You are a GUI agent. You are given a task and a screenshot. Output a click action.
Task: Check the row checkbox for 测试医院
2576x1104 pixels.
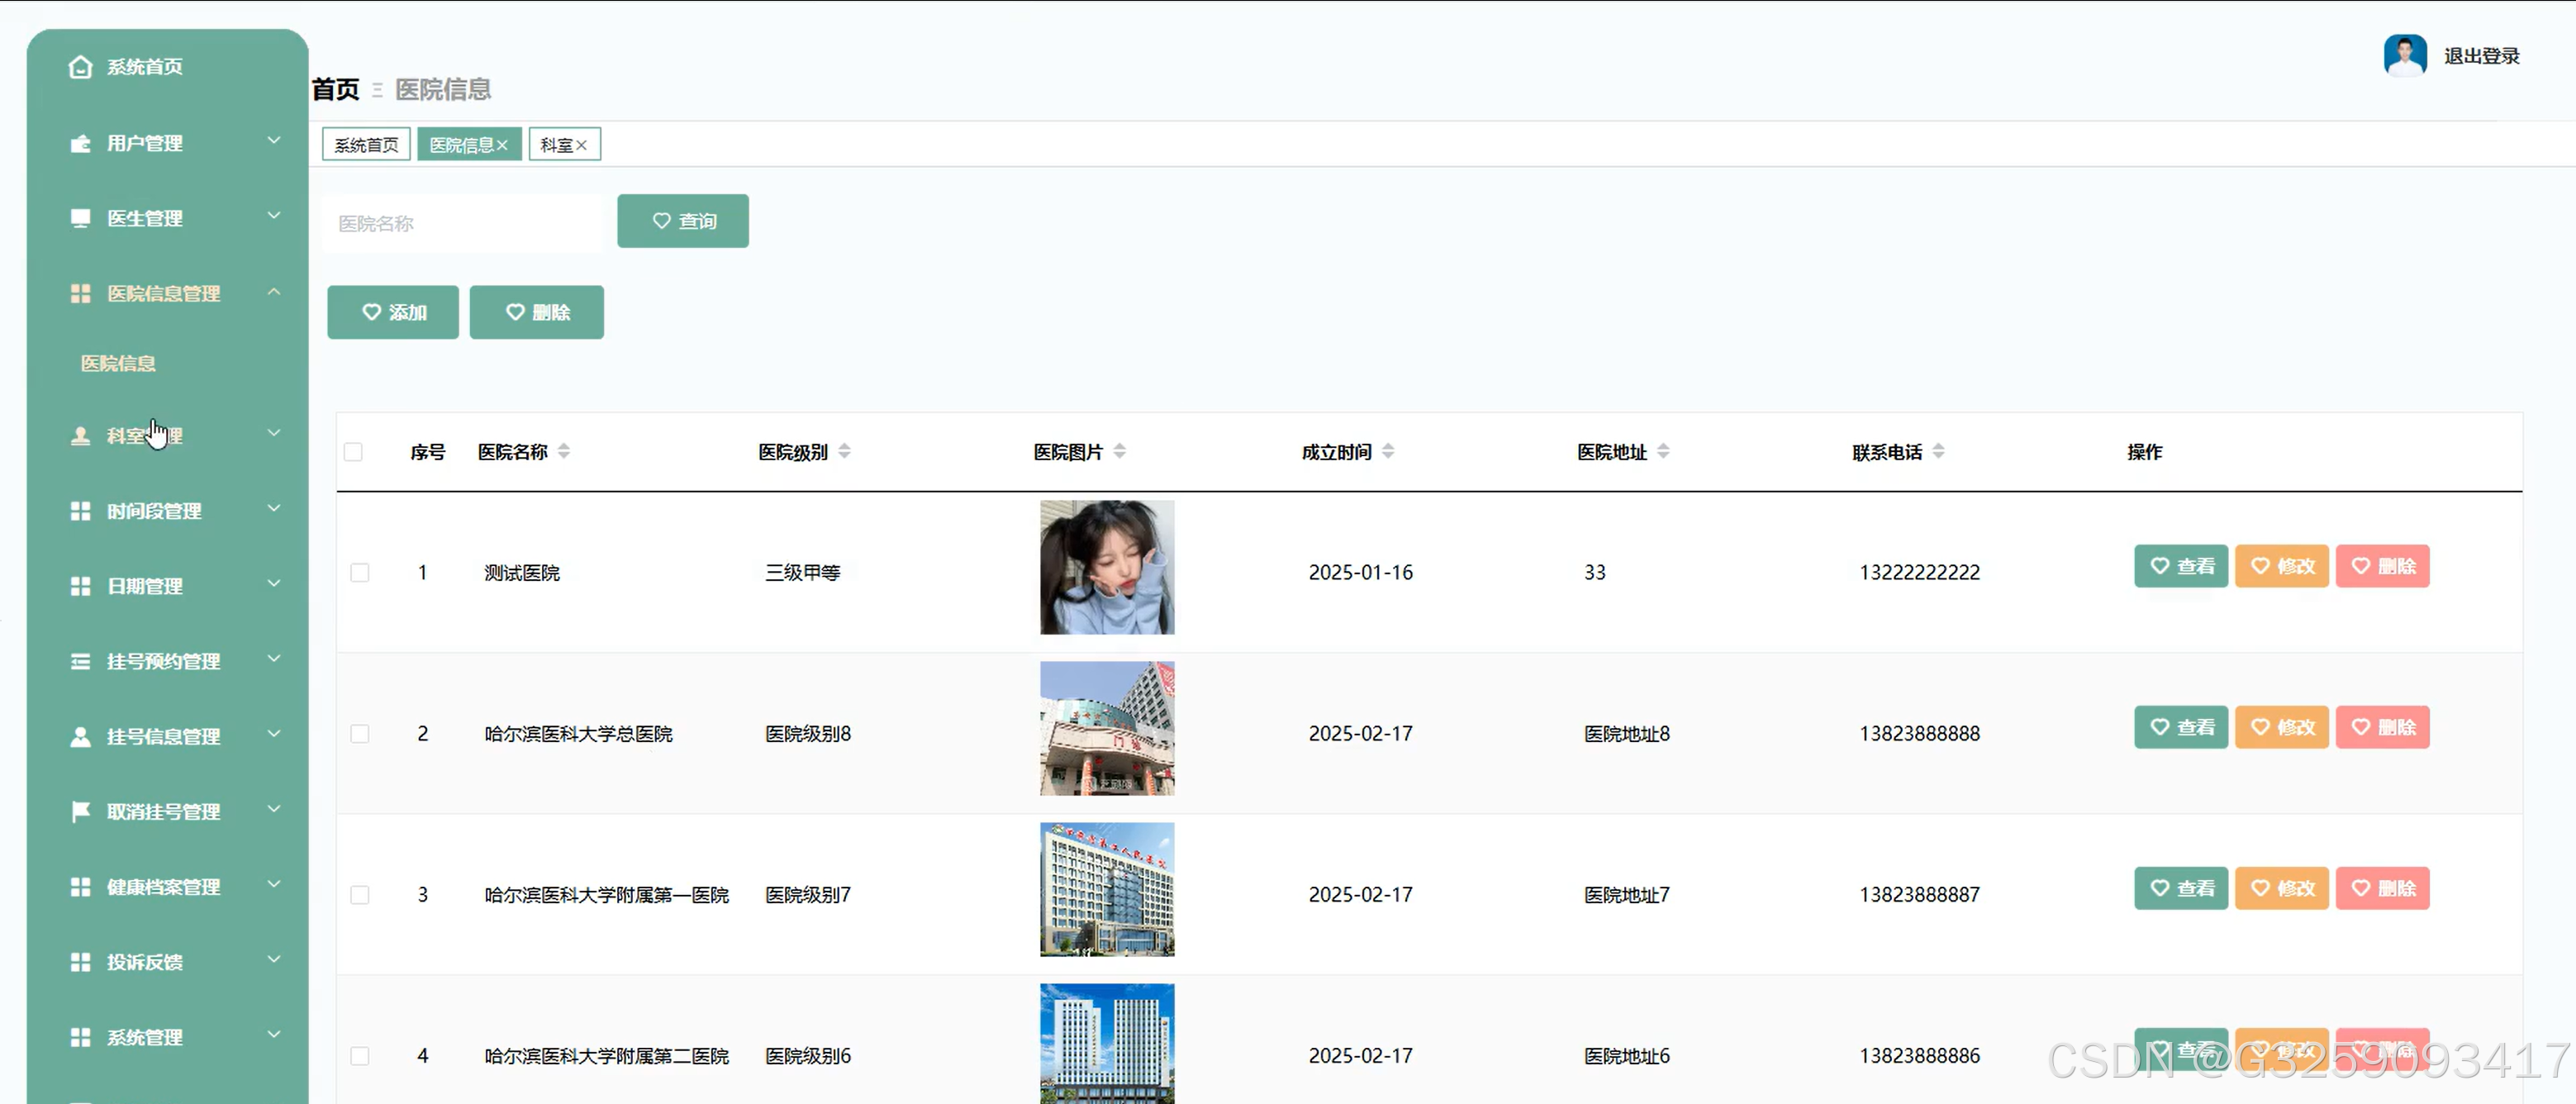pos(360,572)
